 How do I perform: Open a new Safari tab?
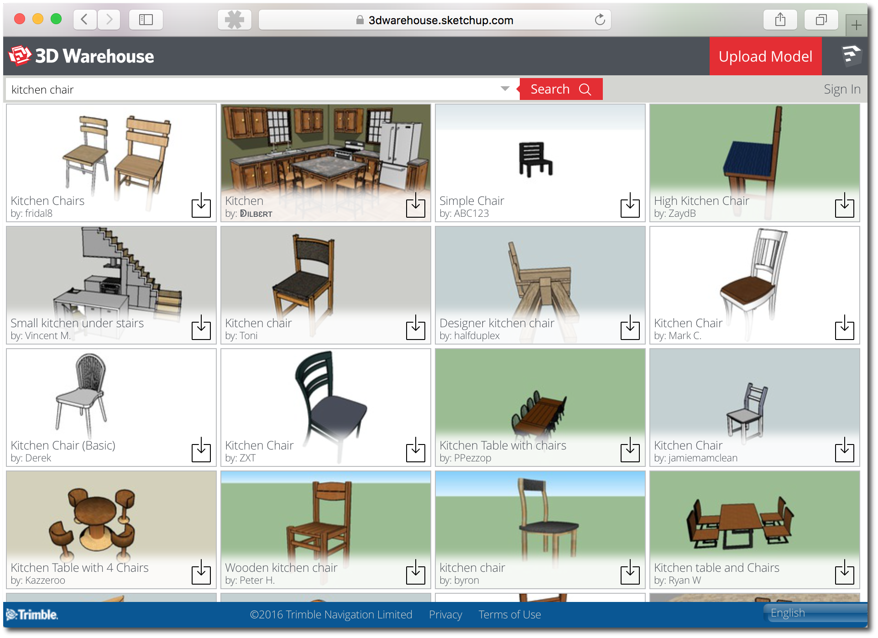click(856, 25)
